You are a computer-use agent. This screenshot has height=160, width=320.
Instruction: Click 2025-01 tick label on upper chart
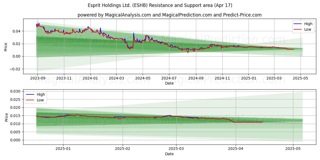point(249,78)
